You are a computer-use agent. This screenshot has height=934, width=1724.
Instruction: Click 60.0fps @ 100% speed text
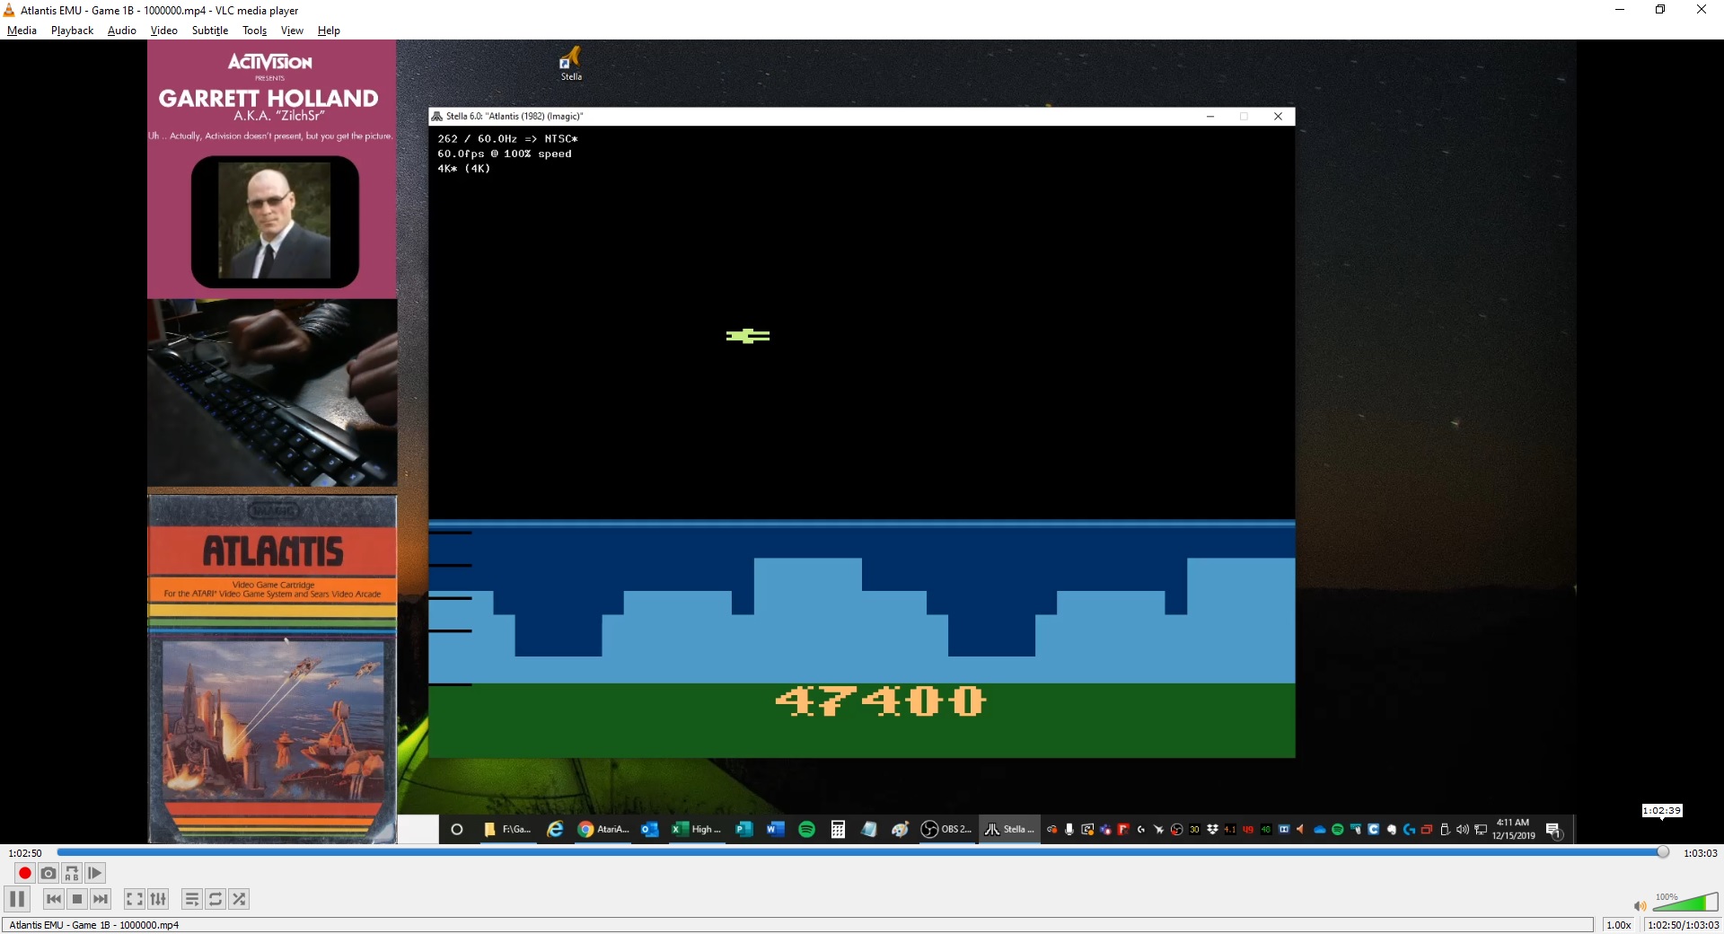pos(505,154)
